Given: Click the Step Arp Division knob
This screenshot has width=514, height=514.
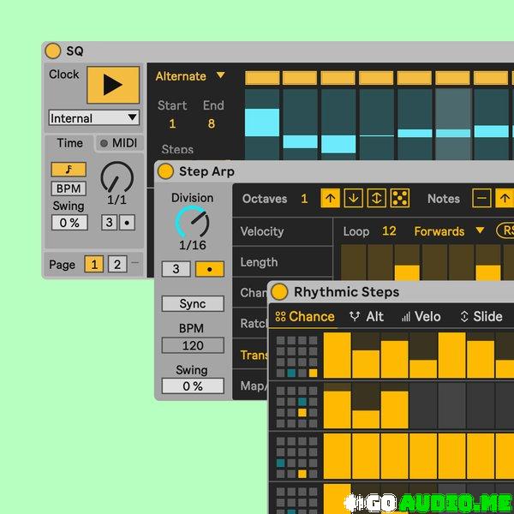Looking at the screenshot, I should point(193,222).
